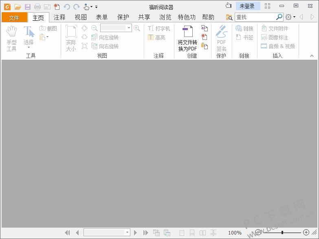Click in the 查找 search field
Viewport: 319px width, 239px height.
pyautogui.click(x=255, y=17)
